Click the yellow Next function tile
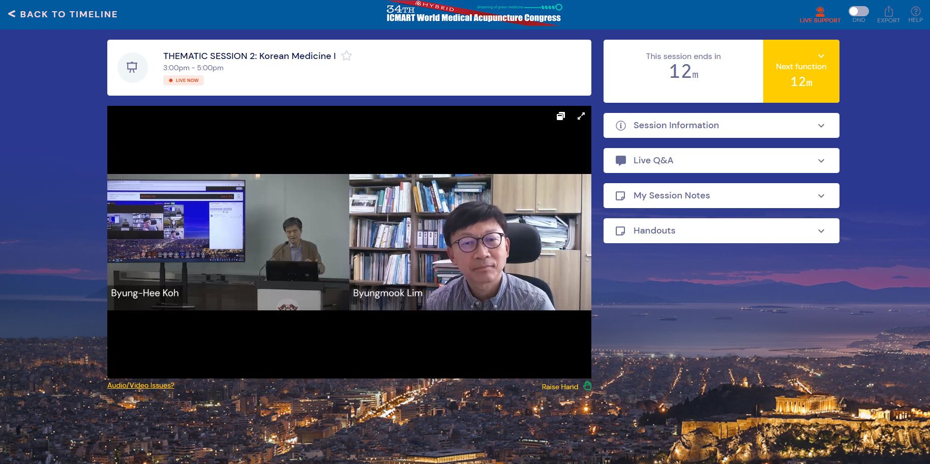 click(x=801, y=71)
